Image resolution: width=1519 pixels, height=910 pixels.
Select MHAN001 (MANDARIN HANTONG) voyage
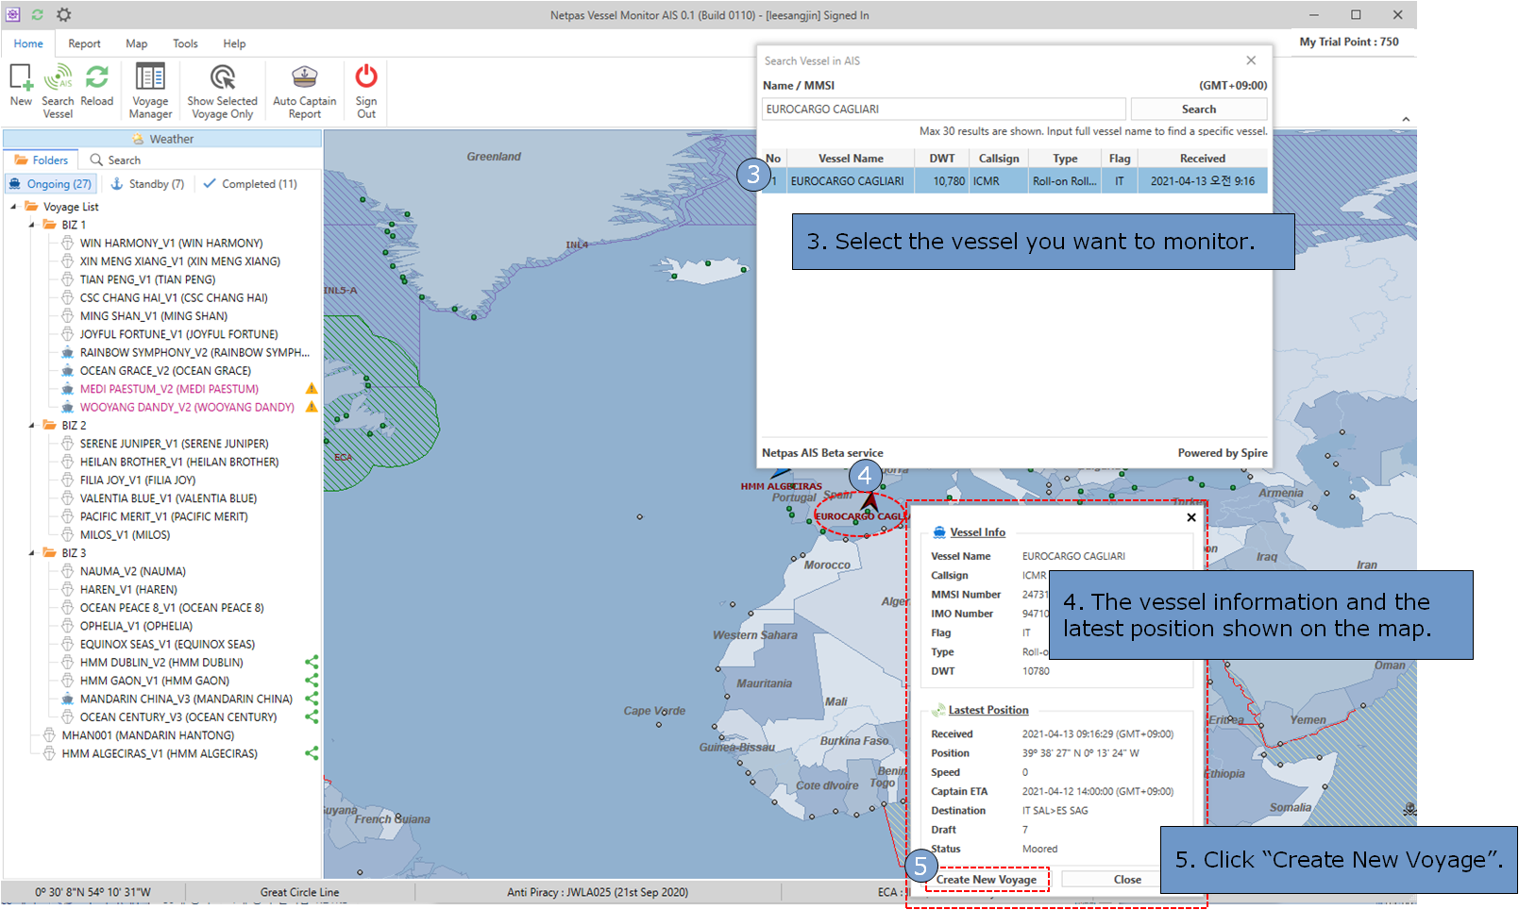pos(147,735)
